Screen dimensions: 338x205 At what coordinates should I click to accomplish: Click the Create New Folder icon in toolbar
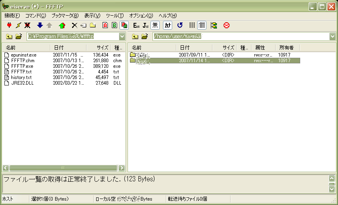point(93,25)
